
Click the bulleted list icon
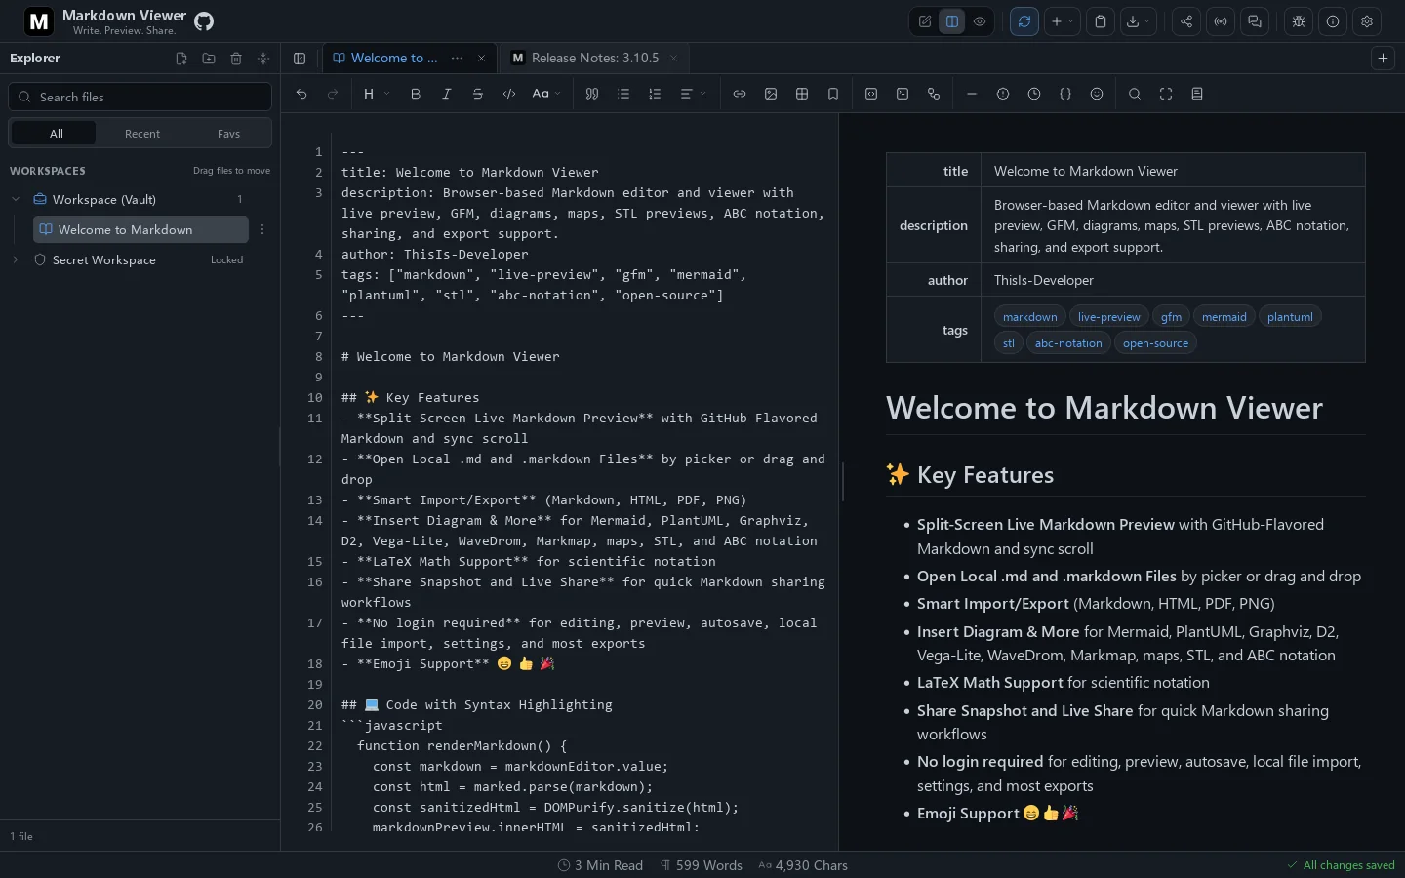point(623,94)
